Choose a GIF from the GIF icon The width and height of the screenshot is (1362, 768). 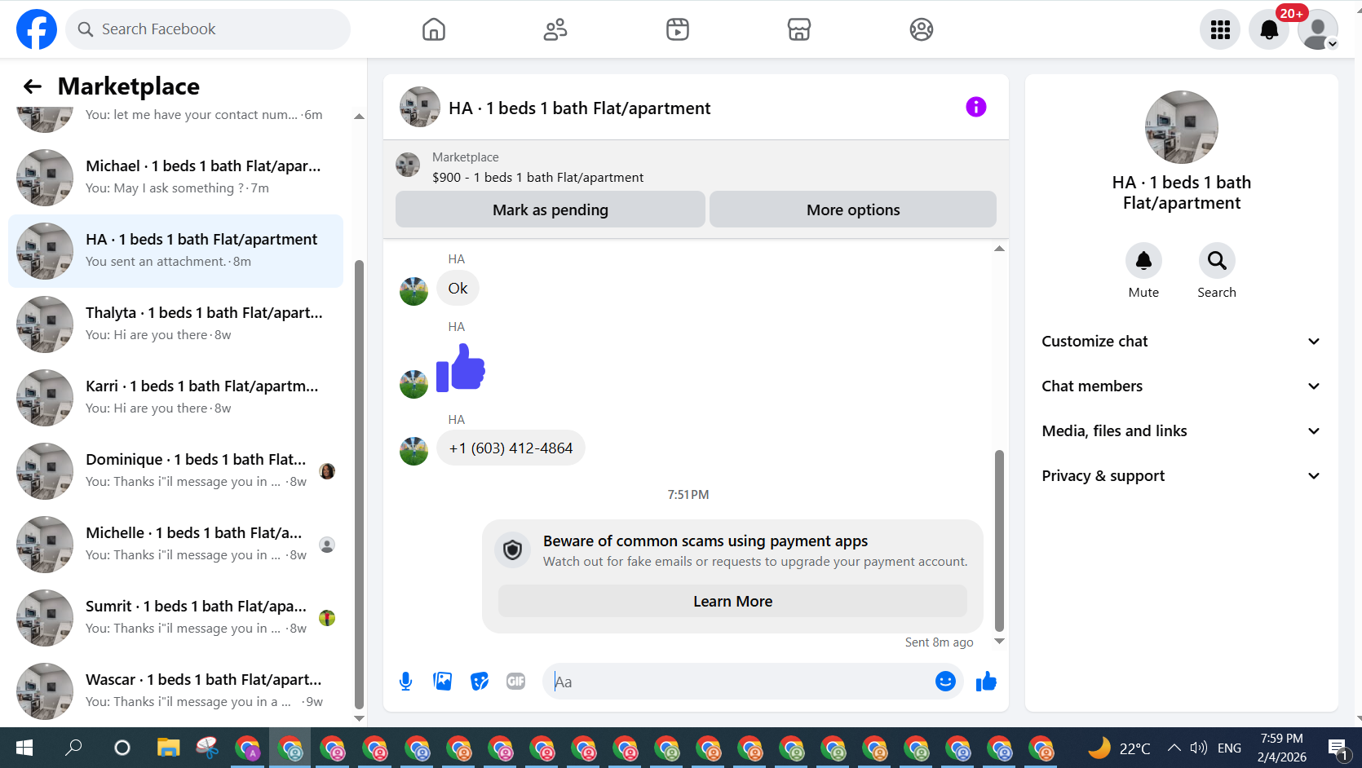pyautogui.click(x=516, y=682)
